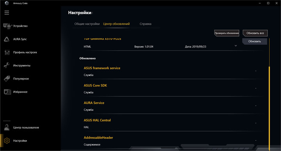Screen dimensions: 281x151
Task: Click HAL label under ASUS HAL Central
Action: tap(86, 127)
